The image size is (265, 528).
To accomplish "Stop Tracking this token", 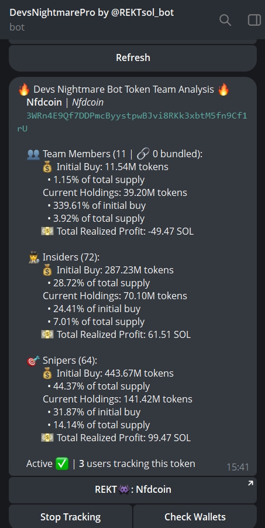I will coord(71,516).
